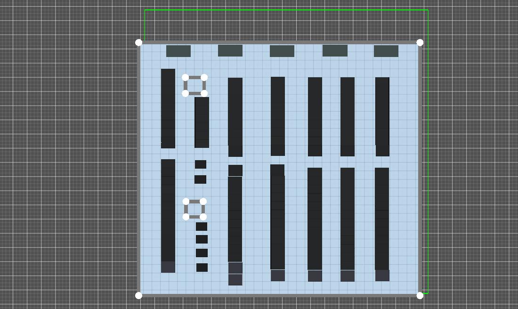
Task: Select the leftmost column's lower black shelf
Action: click(168, 210)
